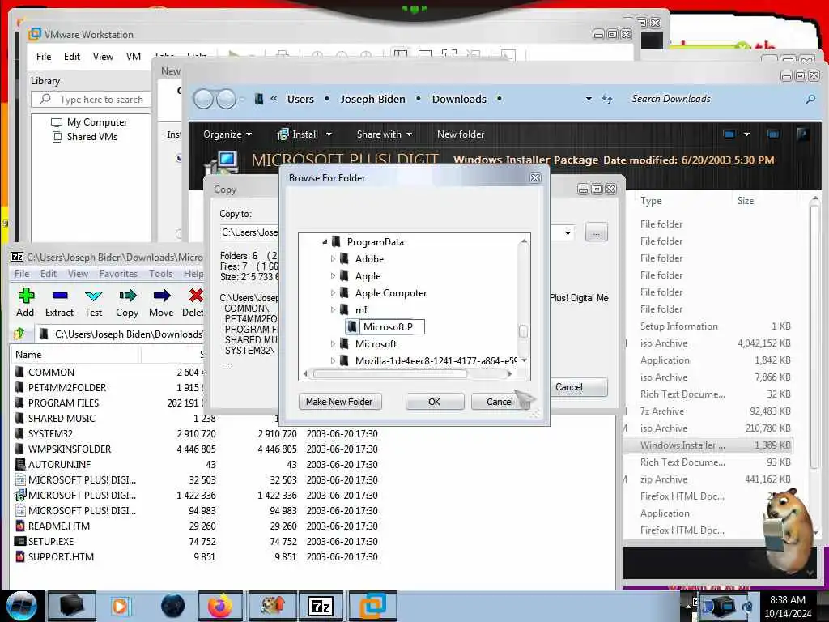This screenshot has height=622, width=829.
Task: Open the File menu in VMware Workstation
Action: (44, 57)
